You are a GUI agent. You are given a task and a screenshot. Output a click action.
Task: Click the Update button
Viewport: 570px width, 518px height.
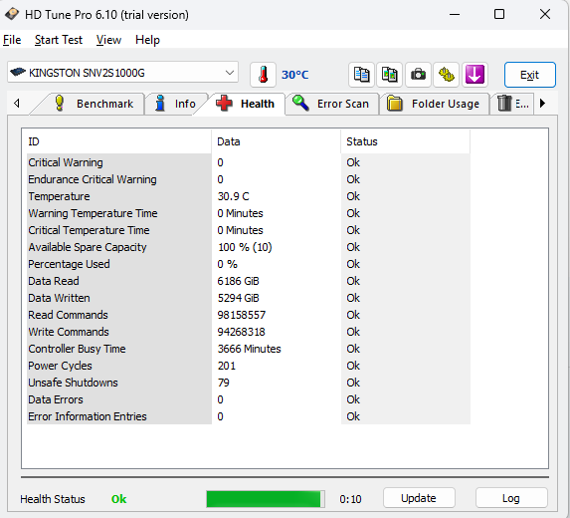[419, 498]
